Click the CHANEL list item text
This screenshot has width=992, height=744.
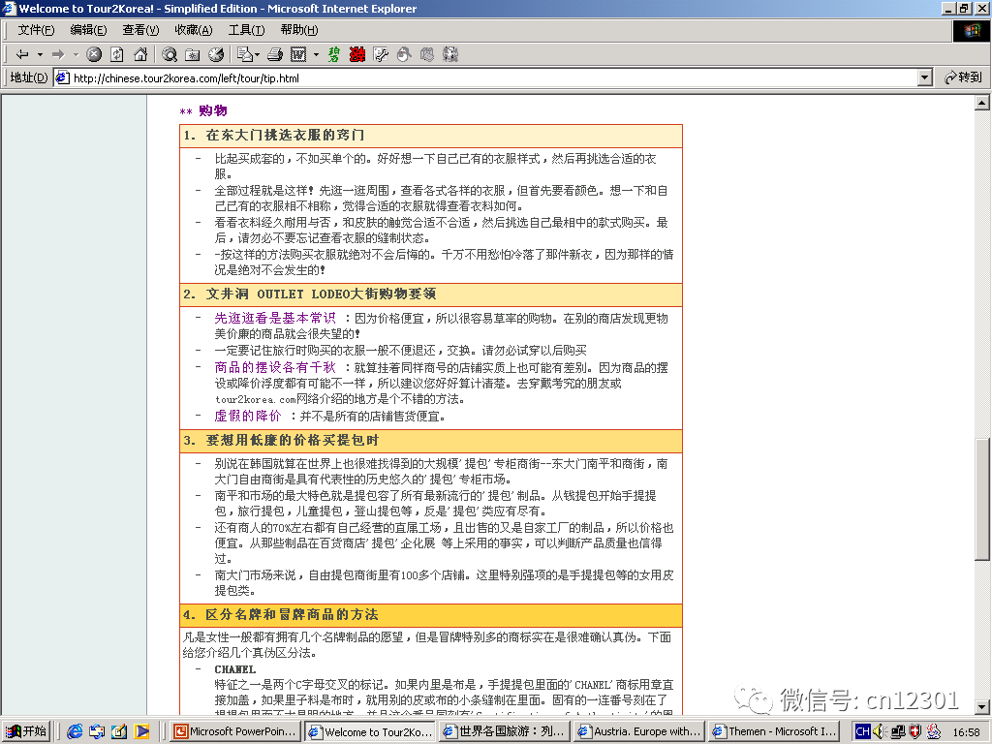pos(234,669)
